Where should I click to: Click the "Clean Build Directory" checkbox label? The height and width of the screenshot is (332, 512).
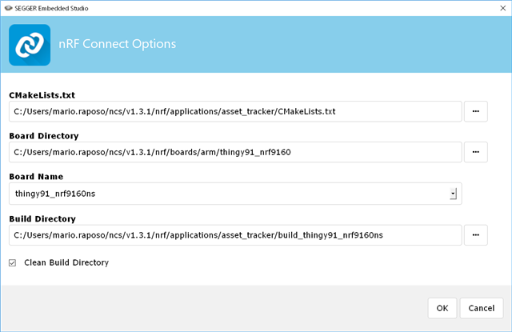click(66, 262)
